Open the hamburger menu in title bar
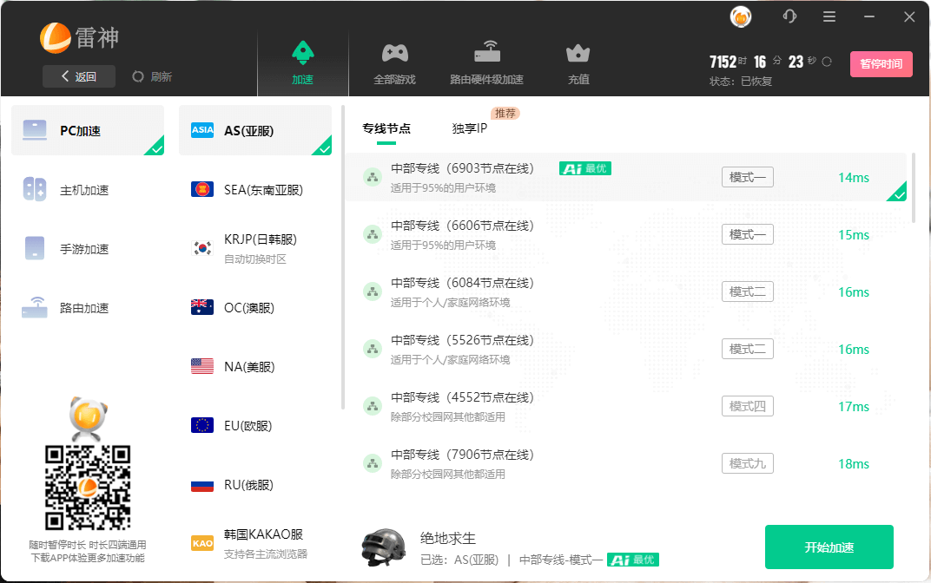Image resolution: width=931 pixels, height=583 pixels. coord(829,16)
